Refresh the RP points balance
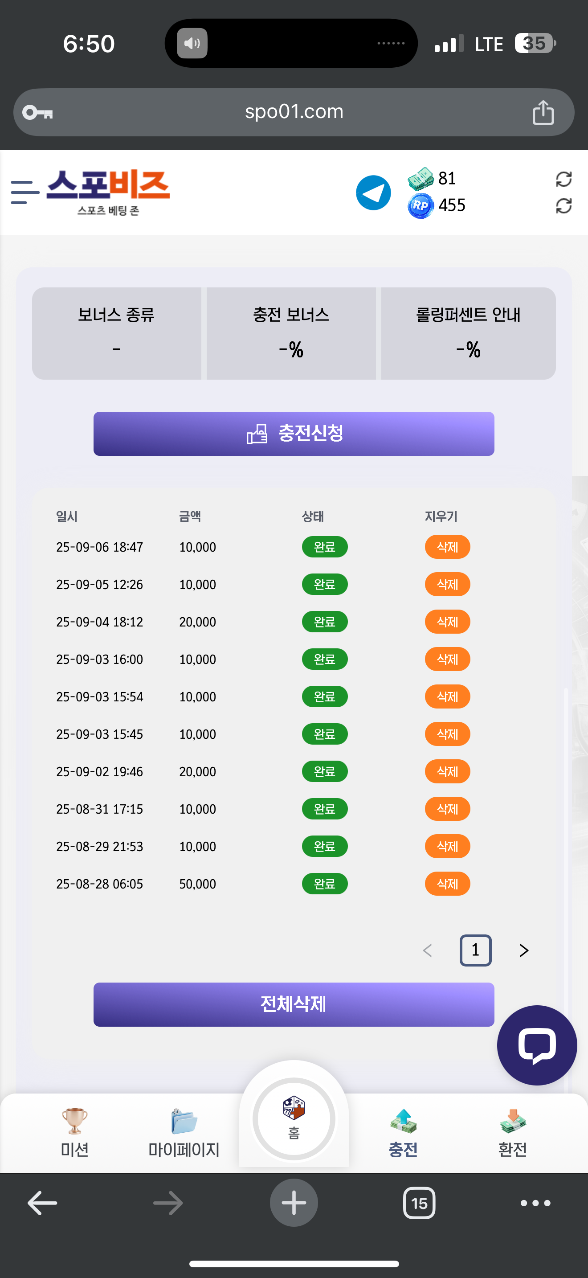The width and height of the screenshot is (588, 1278). (x=563, y=206)
